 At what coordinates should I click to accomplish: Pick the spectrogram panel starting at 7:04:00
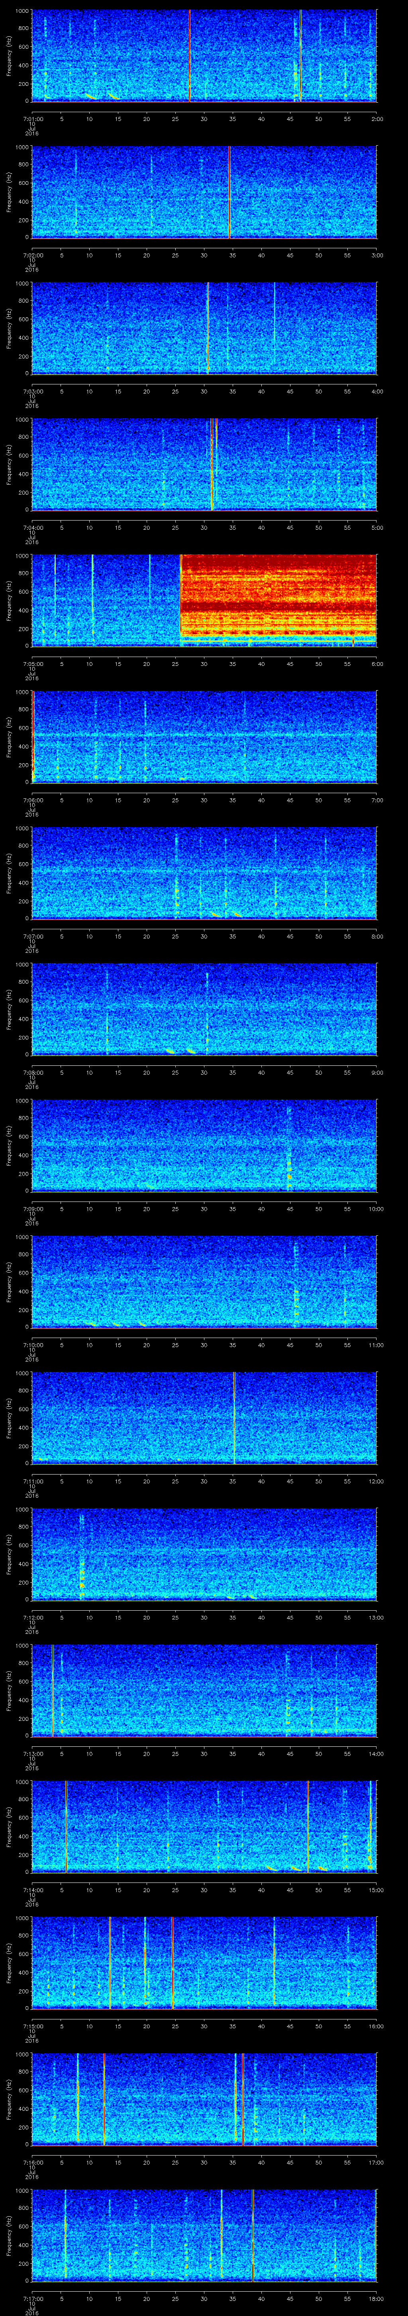click(204, 464)
